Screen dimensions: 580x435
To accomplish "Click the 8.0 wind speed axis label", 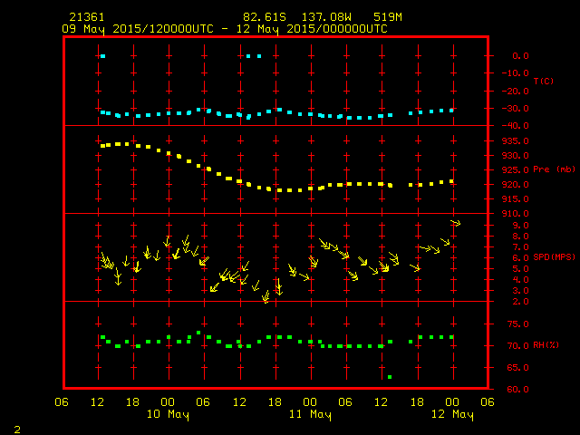I will [x=520, y=237].
